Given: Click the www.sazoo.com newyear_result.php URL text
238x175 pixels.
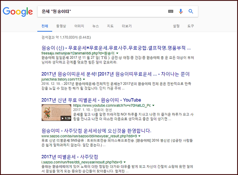Looking at the screenshot, I should pos(89,136).
